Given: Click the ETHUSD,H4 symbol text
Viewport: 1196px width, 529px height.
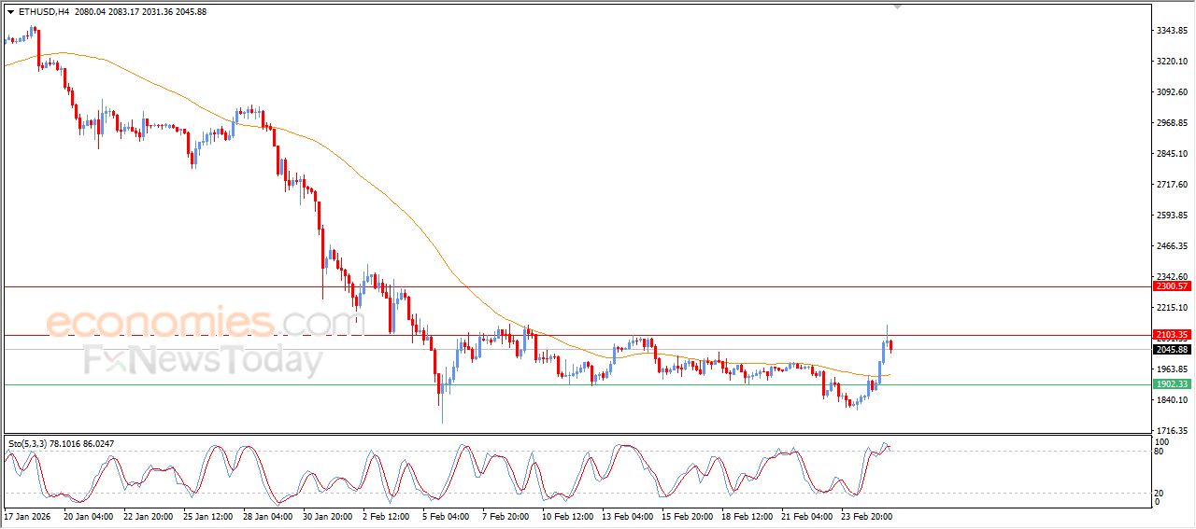Looking at the screenshot, I should coord(44,12).
